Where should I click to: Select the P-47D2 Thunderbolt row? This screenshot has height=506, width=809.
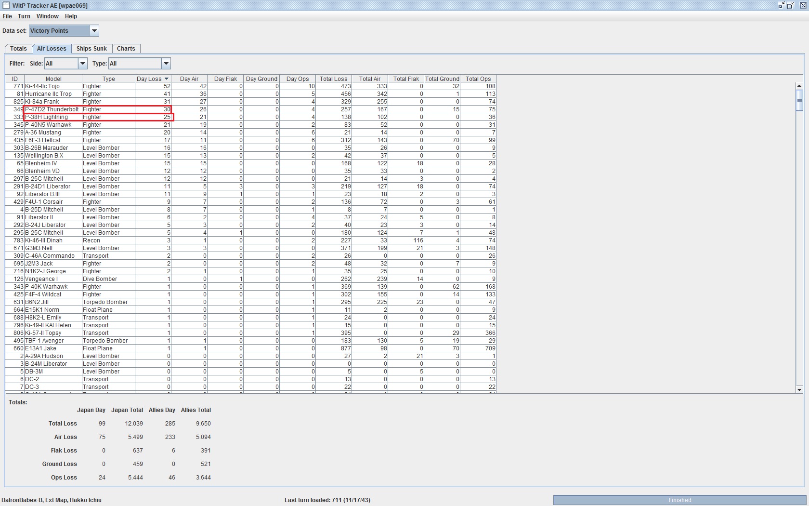tap(250, 109)
